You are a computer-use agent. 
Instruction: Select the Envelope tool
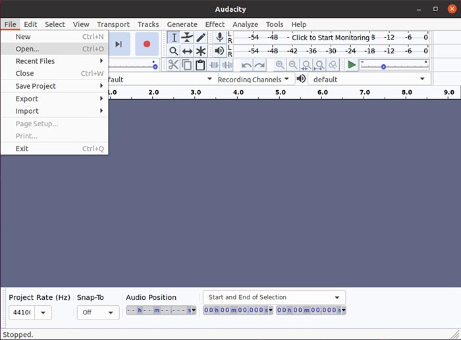187,37
